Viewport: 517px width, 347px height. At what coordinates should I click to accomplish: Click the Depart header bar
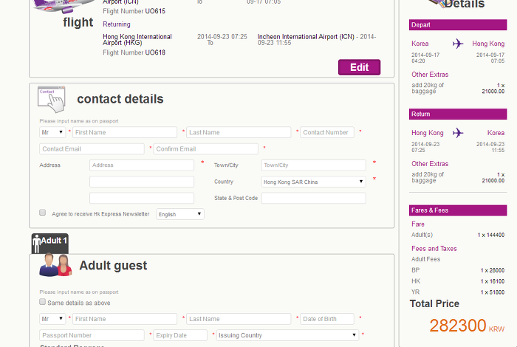pos(458,24)
